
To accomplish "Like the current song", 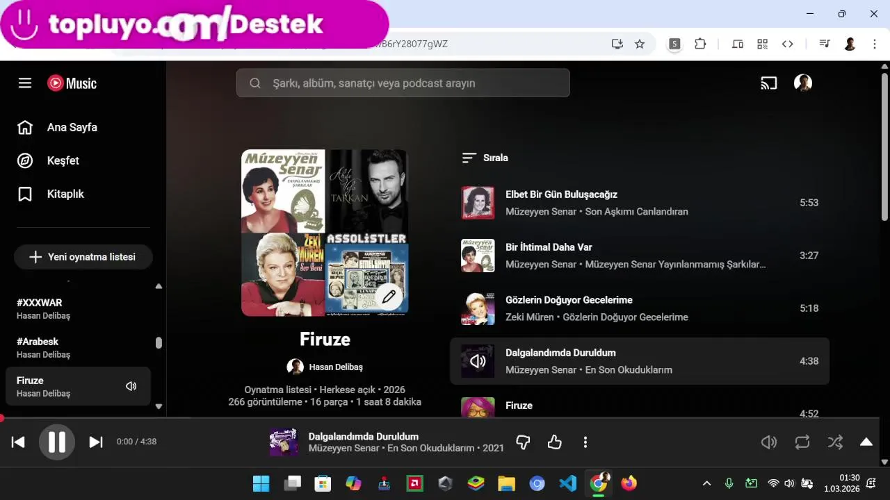I will [x=554, y=442].
